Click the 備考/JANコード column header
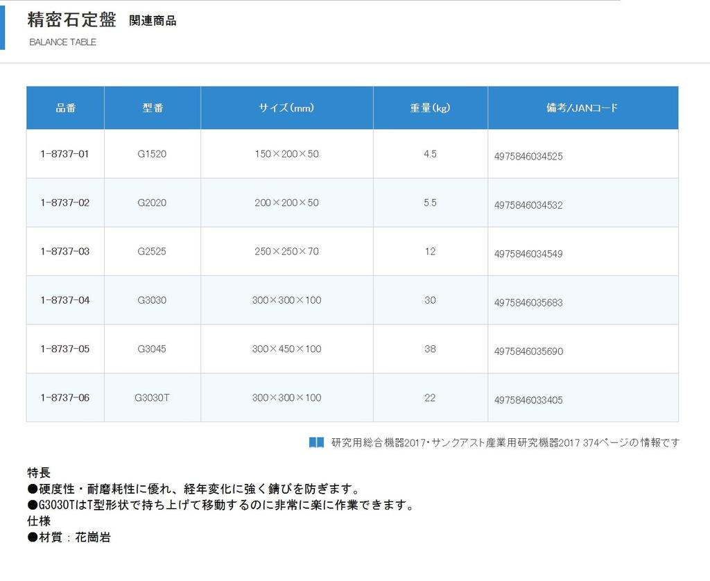Image resolution: width=710 pixels, height=581 pixels. click(x=582, y=108)
